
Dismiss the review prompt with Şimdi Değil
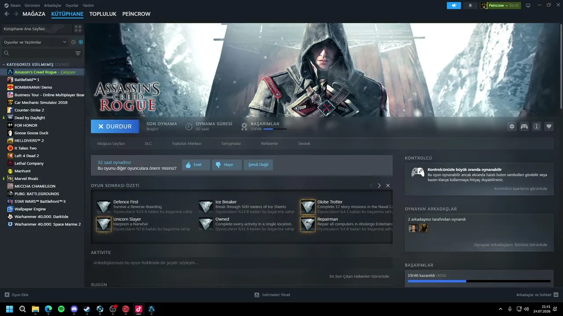258,165
